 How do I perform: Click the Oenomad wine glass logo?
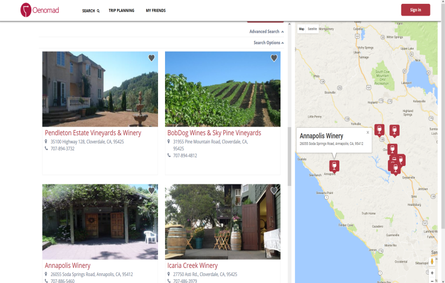26,10
